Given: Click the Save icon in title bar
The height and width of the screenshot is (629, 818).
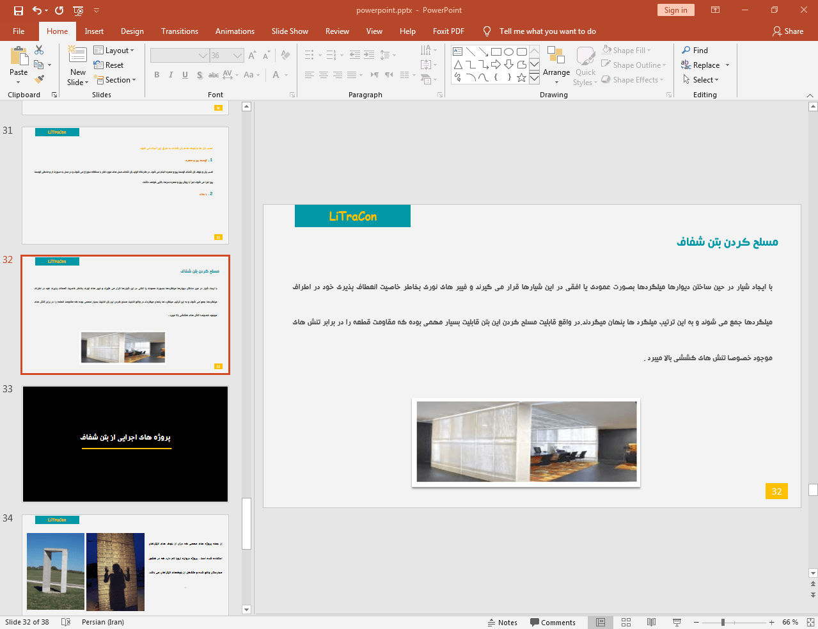Looking at the screenshot, I should [19, 10].
